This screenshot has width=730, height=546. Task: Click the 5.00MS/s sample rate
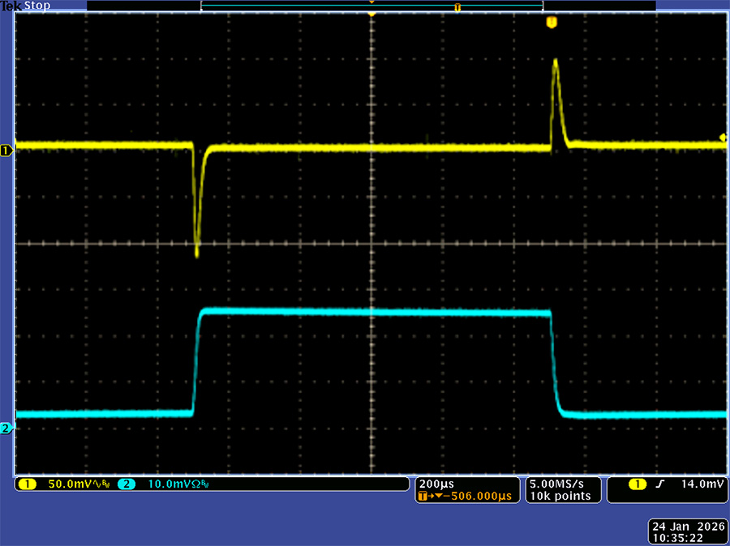(556, 484)
